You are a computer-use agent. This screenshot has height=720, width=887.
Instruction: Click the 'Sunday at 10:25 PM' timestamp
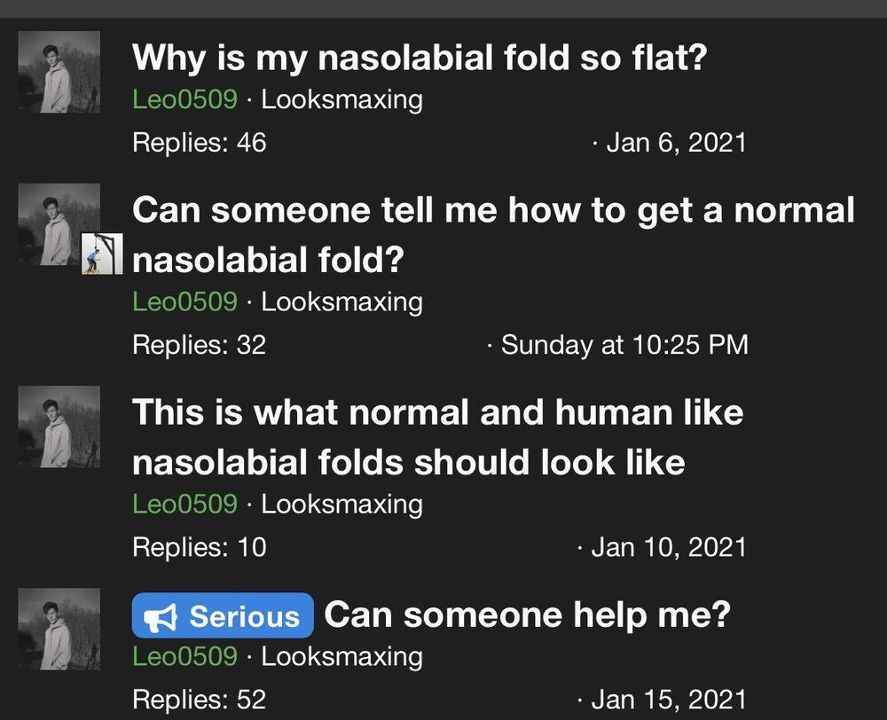point(624,345)
